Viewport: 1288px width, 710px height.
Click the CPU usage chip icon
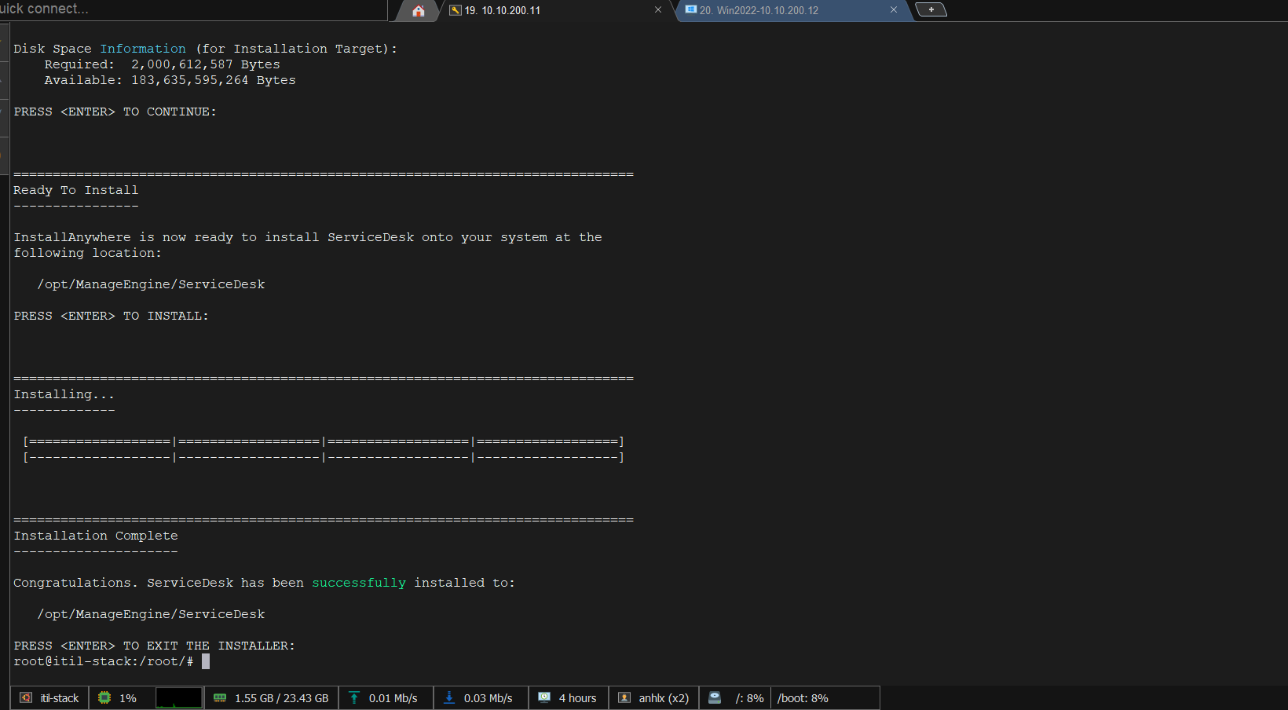pos(104,697)
